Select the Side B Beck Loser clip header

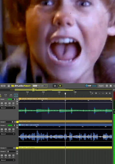coord(65,121)
